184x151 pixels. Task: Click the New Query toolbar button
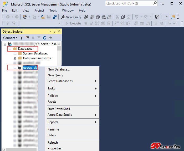point(71,17)
